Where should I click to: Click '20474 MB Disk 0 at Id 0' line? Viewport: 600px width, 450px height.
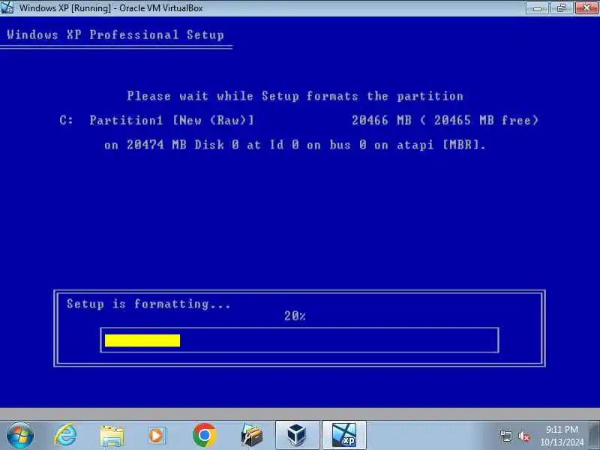click(x=295, y=145)
